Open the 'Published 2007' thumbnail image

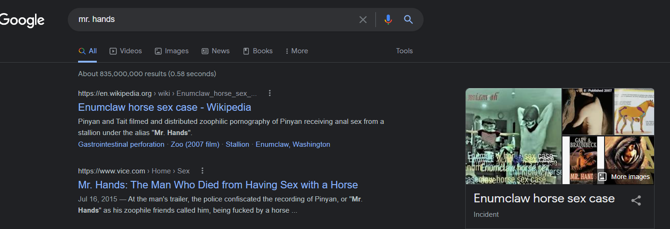587,111
